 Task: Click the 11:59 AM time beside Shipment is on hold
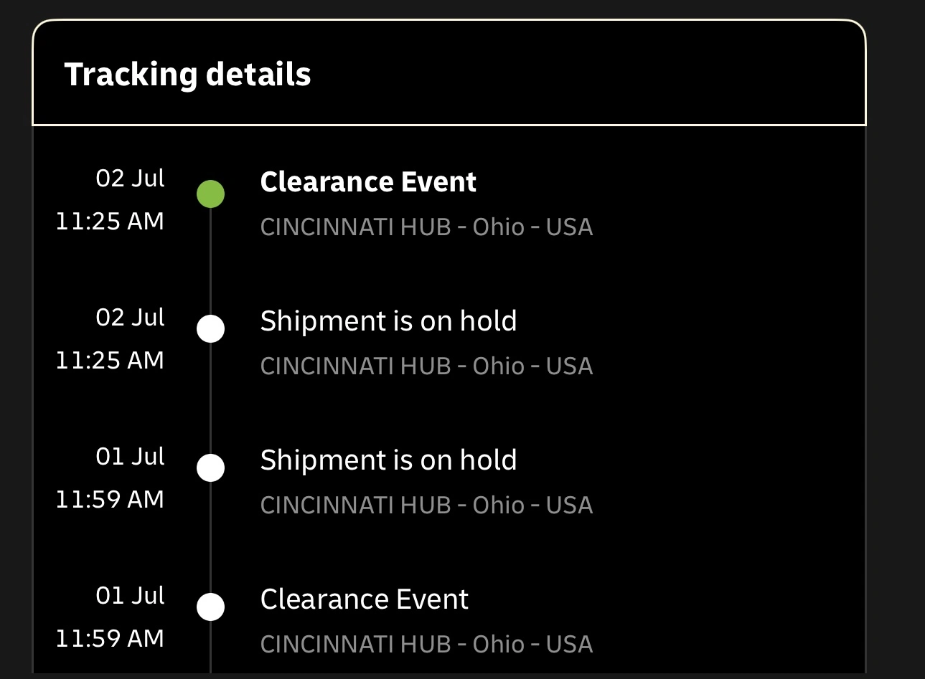click(110, 500)
